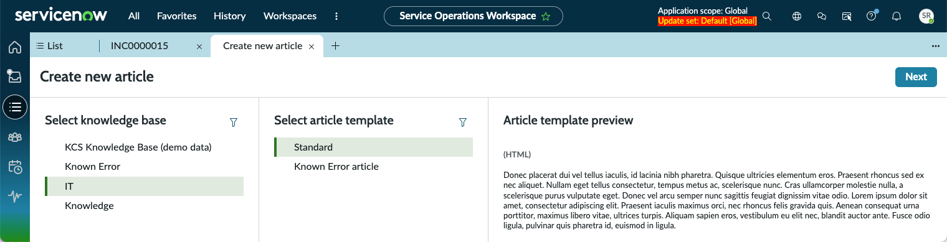Open the Teams sidebar icon
947x242 pixels.
click(15, 137)
